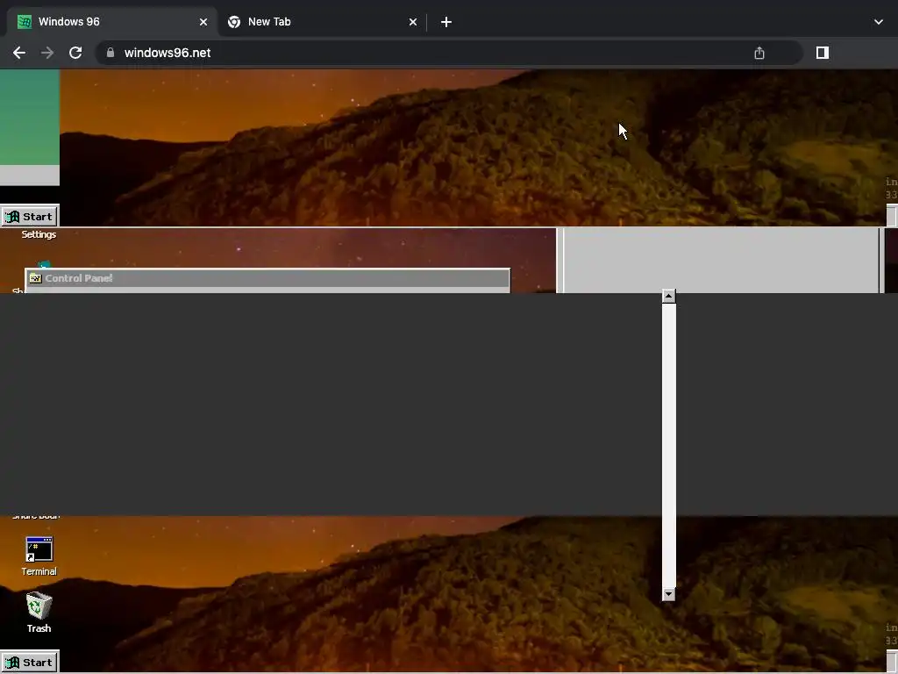898x674 pixels.
Task: Click the Trash label text
Action: tap(39, 628)
